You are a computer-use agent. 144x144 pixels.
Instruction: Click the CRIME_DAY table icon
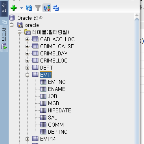35,53
